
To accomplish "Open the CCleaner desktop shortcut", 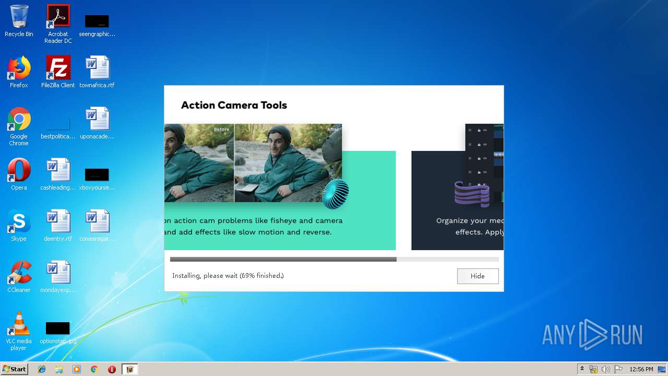I will pyautogui.click(x=19, y=277).
